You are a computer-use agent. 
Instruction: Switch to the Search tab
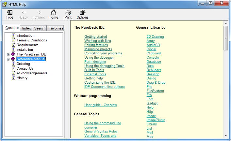[40, 28]
